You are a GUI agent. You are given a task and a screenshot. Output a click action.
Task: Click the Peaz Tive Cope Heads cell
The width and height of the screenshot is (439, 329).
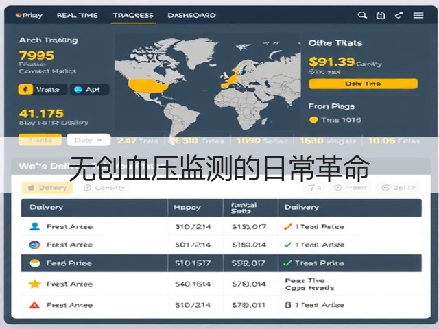click(x=350, y=284)
